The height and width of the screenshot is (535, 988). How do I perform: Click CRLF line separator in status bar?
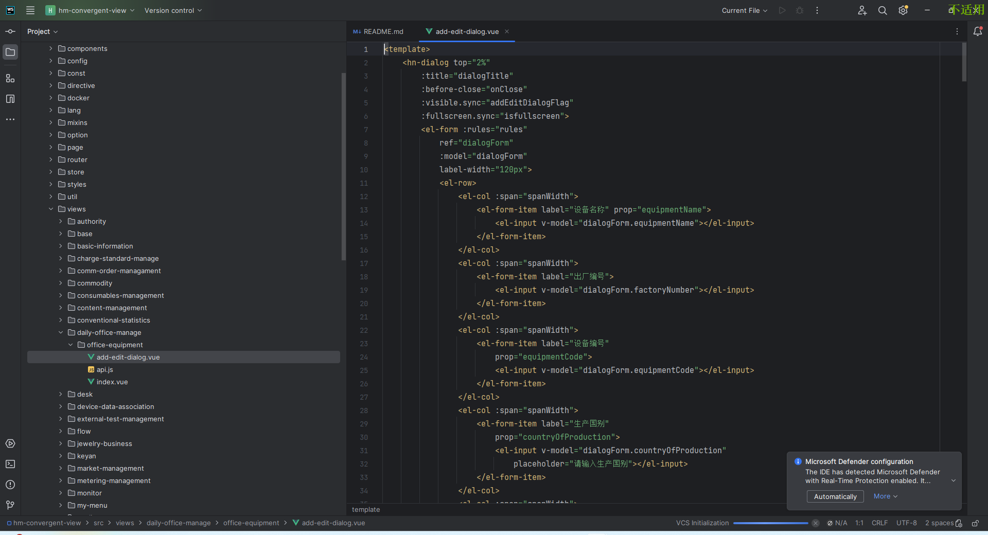[879, 523]
